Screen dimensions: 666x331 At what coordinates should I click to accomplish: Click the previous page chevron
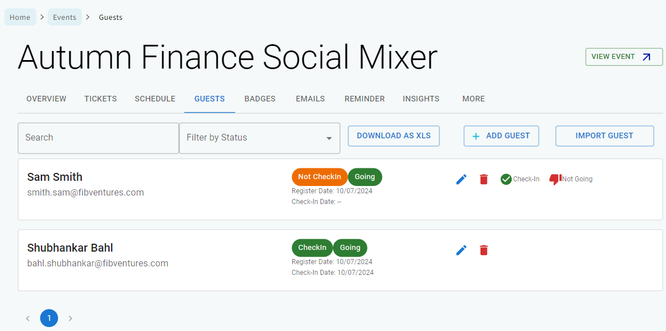coord(28,318)
